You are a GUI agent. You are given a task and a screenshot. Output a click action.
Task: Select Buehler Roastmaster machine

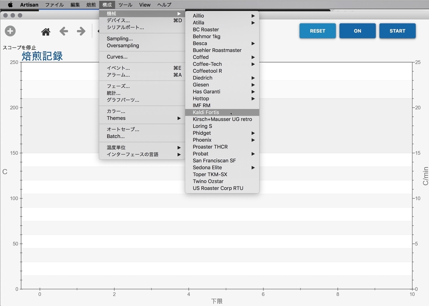click(222, 50)
